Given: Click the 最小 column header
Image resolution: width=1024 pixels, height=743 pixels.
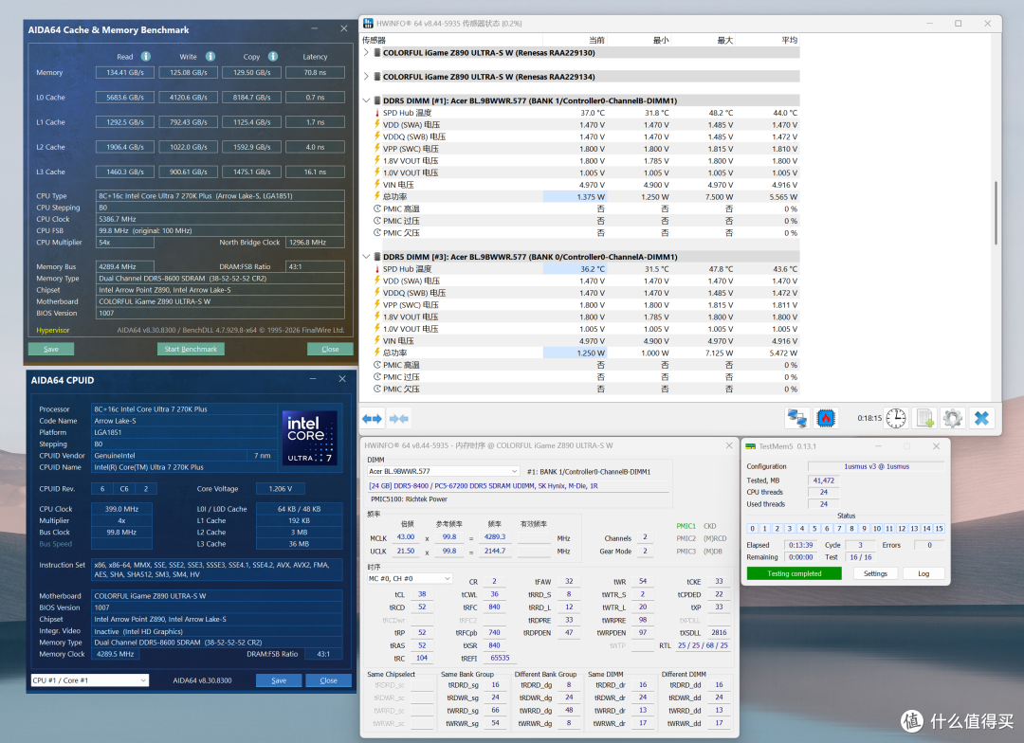Looking at the screenshot, I should (660, 41).
